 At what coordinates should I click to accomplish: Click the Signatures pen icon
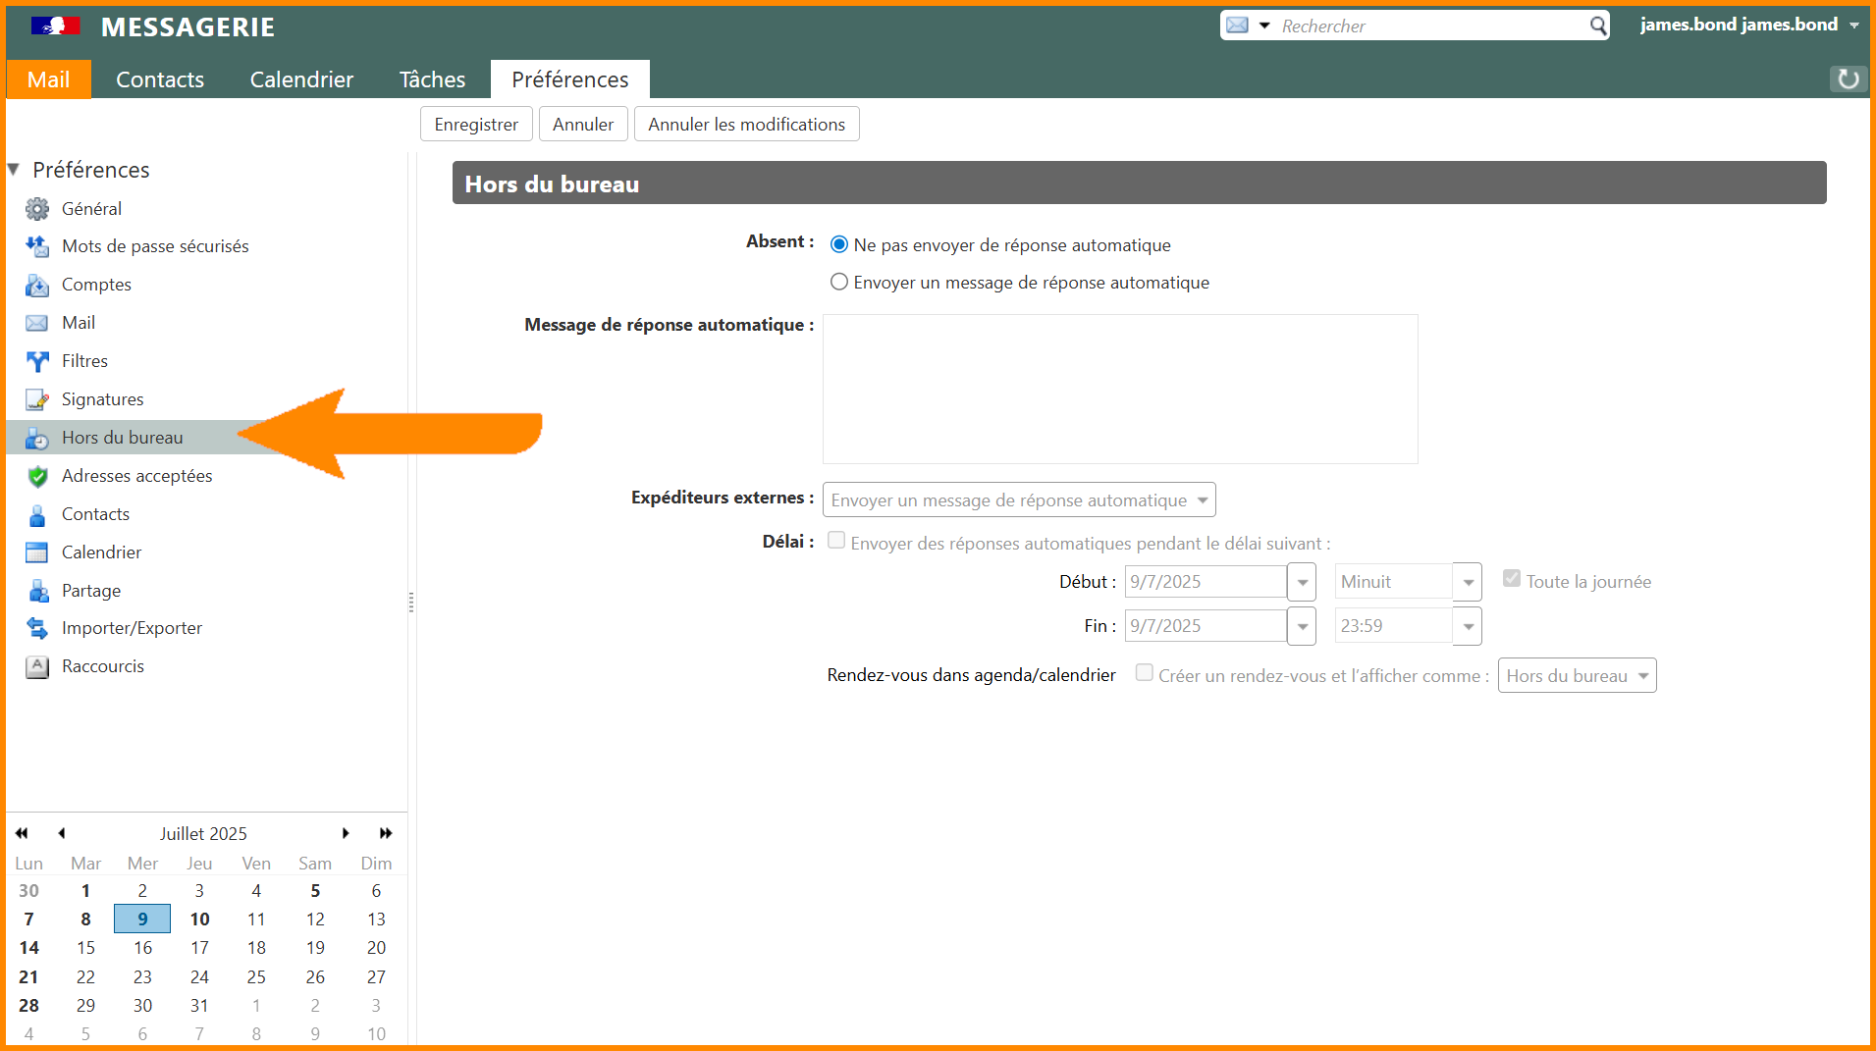[x=37, y=399]
